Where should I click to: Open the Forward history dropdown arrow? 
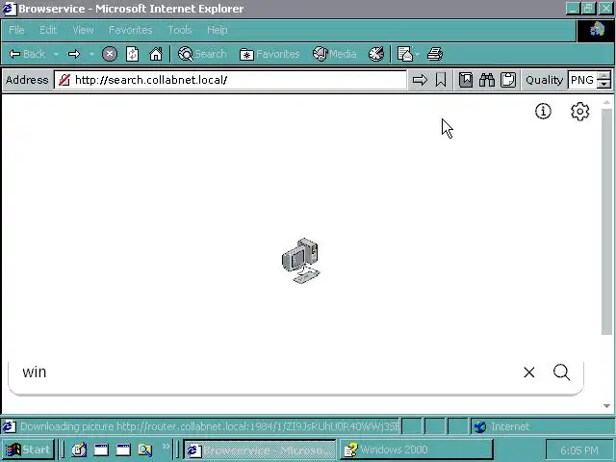pyautogui.click(x=91, y=54)
